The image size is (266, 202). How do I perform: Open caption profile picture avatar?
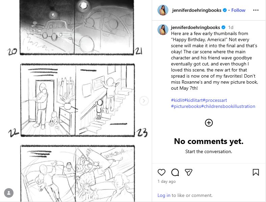click(x=163, y=30)
